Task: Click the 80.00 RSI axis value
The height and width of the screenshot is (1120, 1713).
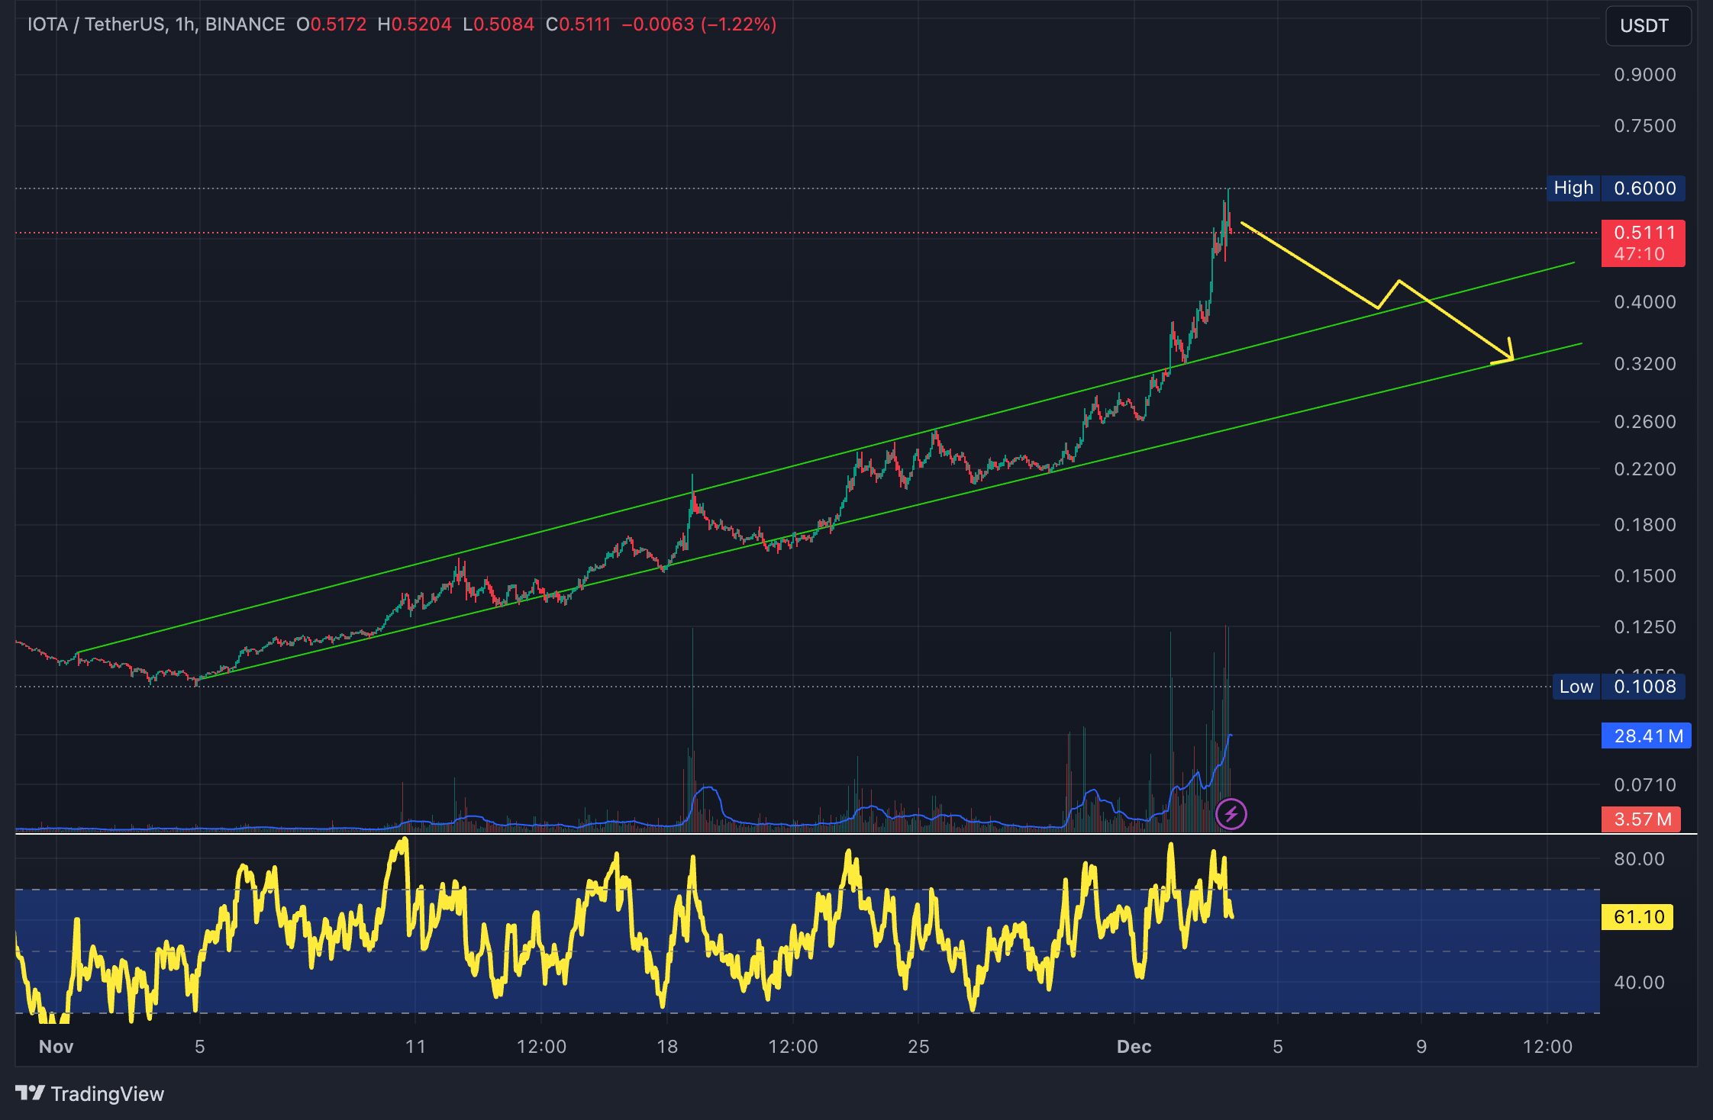Action: pos(1639,859)
